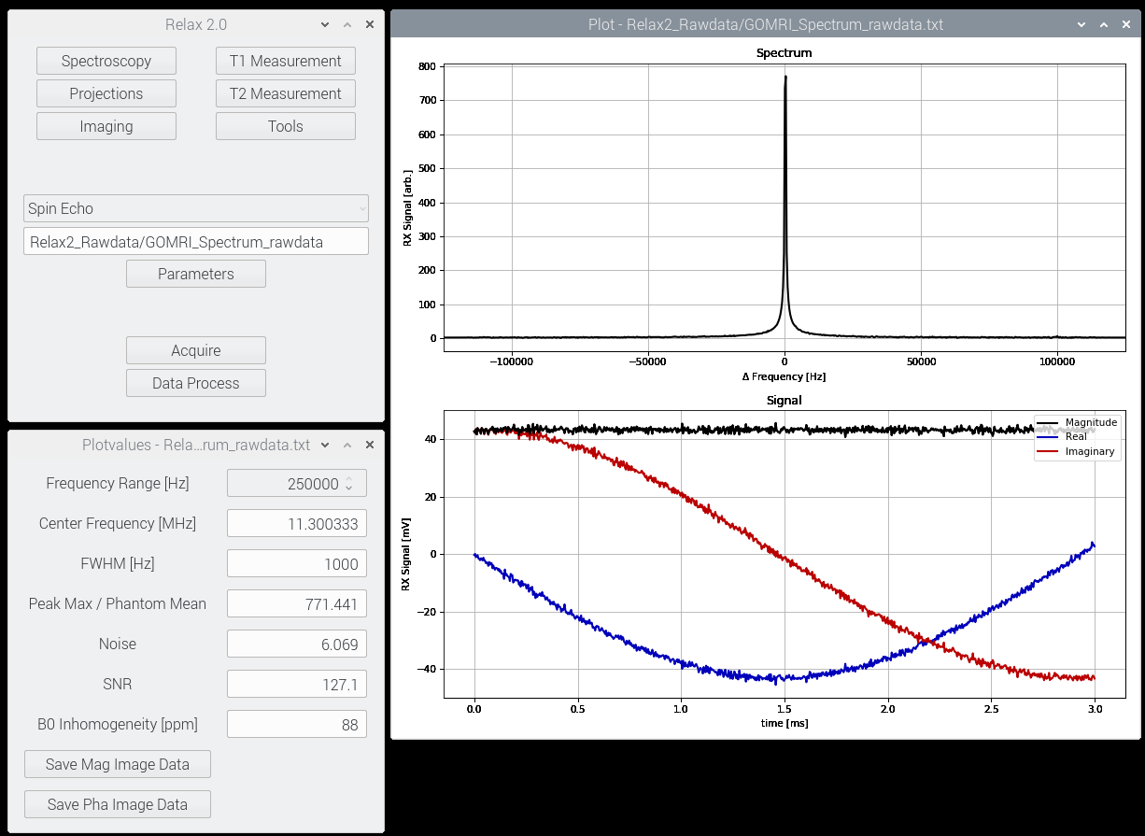This screenshot has width=1145, height=836.
Task: Toggle the Magnitude trace in the legend
Action: 1088,422
